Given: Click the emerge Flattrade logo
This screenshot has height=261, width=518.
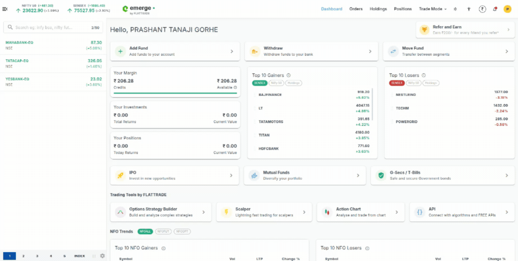Looking at the screenshot, I should pos(139,9).
